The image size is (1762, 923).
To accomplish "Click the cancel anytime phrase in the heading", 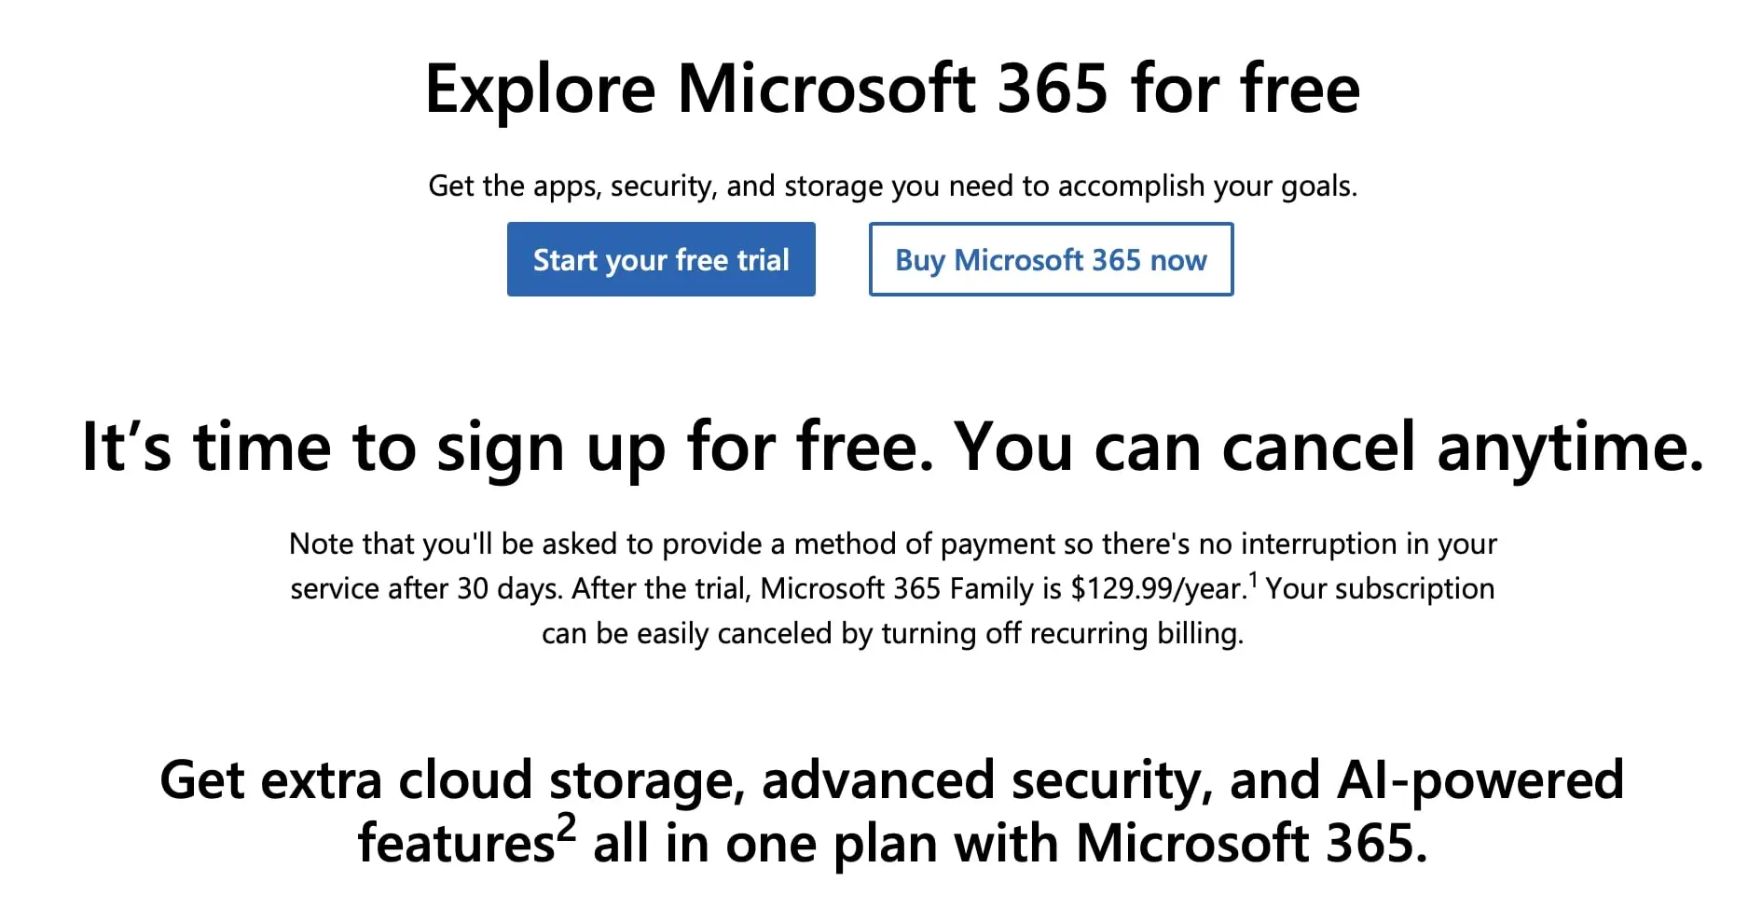I will pyautogui.click(x=1467, y=448).
